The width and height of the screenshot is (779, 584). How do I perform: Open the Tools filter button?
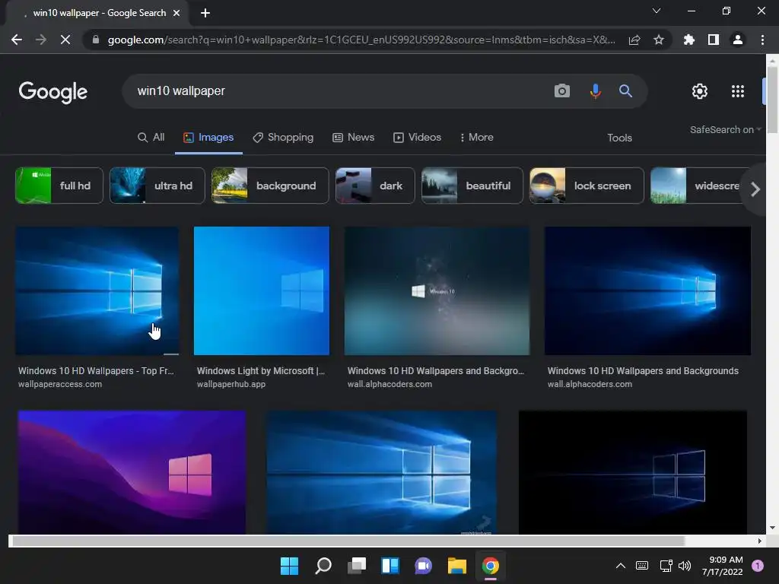point(619,138)
